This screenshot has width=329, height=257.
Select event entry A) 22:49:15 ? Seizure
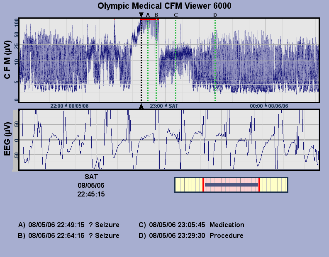pyautogui.click(x=69, y=225)
